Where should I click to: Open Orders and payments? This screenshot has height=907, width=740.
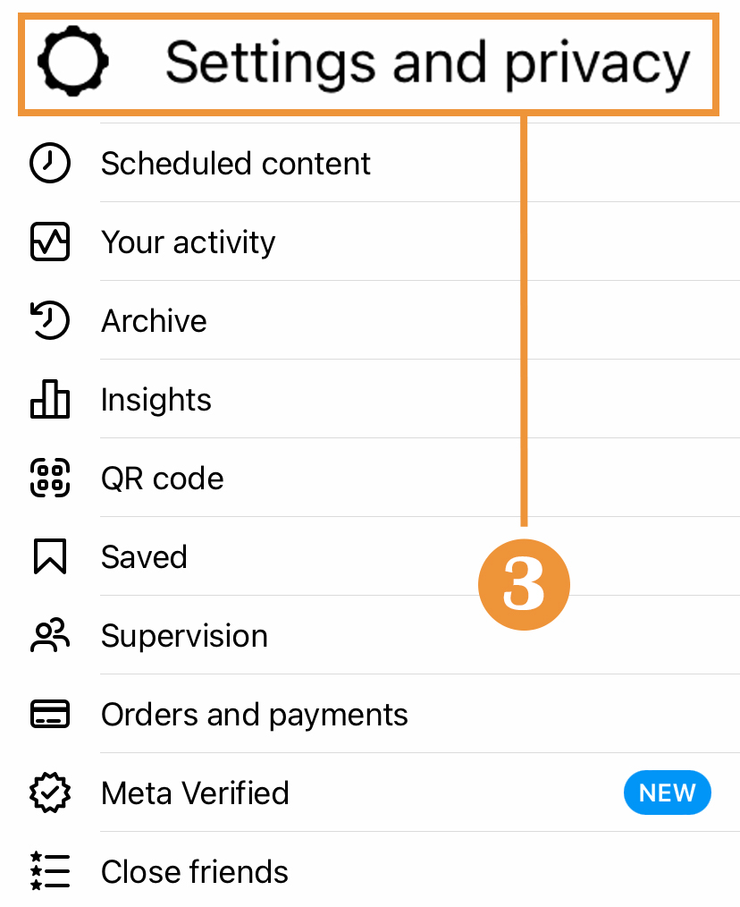pos(255,715)
